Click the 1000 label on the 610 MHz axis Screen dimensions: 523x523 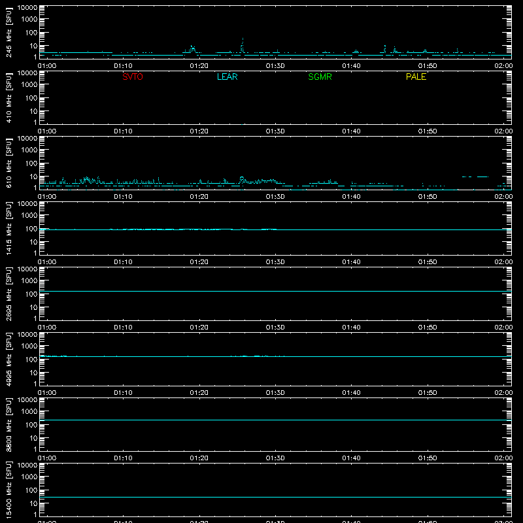click(x=29, y=150)
